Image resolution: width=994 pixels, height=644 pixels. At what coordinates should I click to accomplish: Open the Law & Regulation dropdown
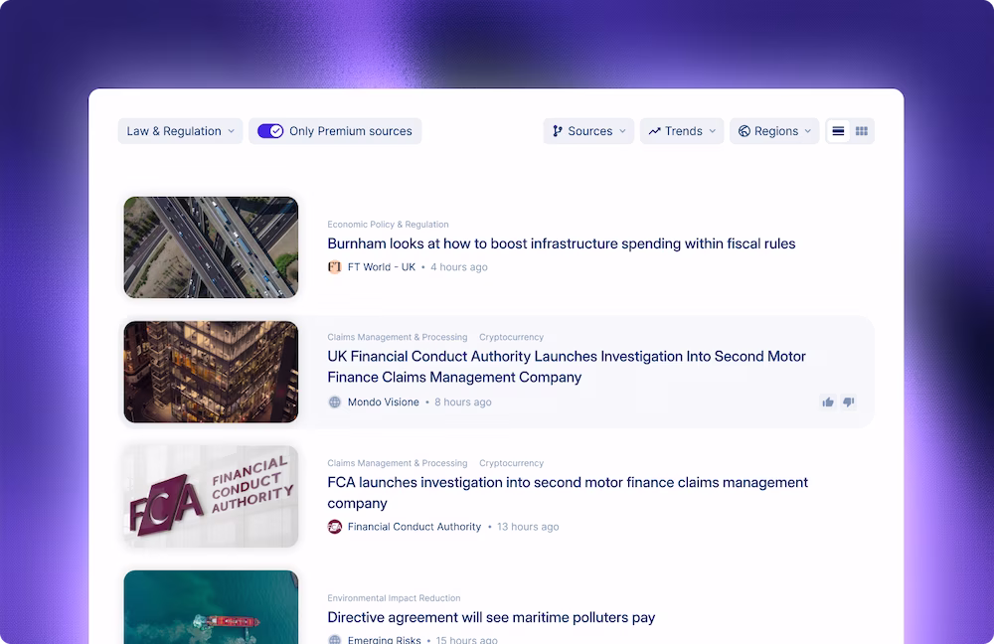point(180,131)
